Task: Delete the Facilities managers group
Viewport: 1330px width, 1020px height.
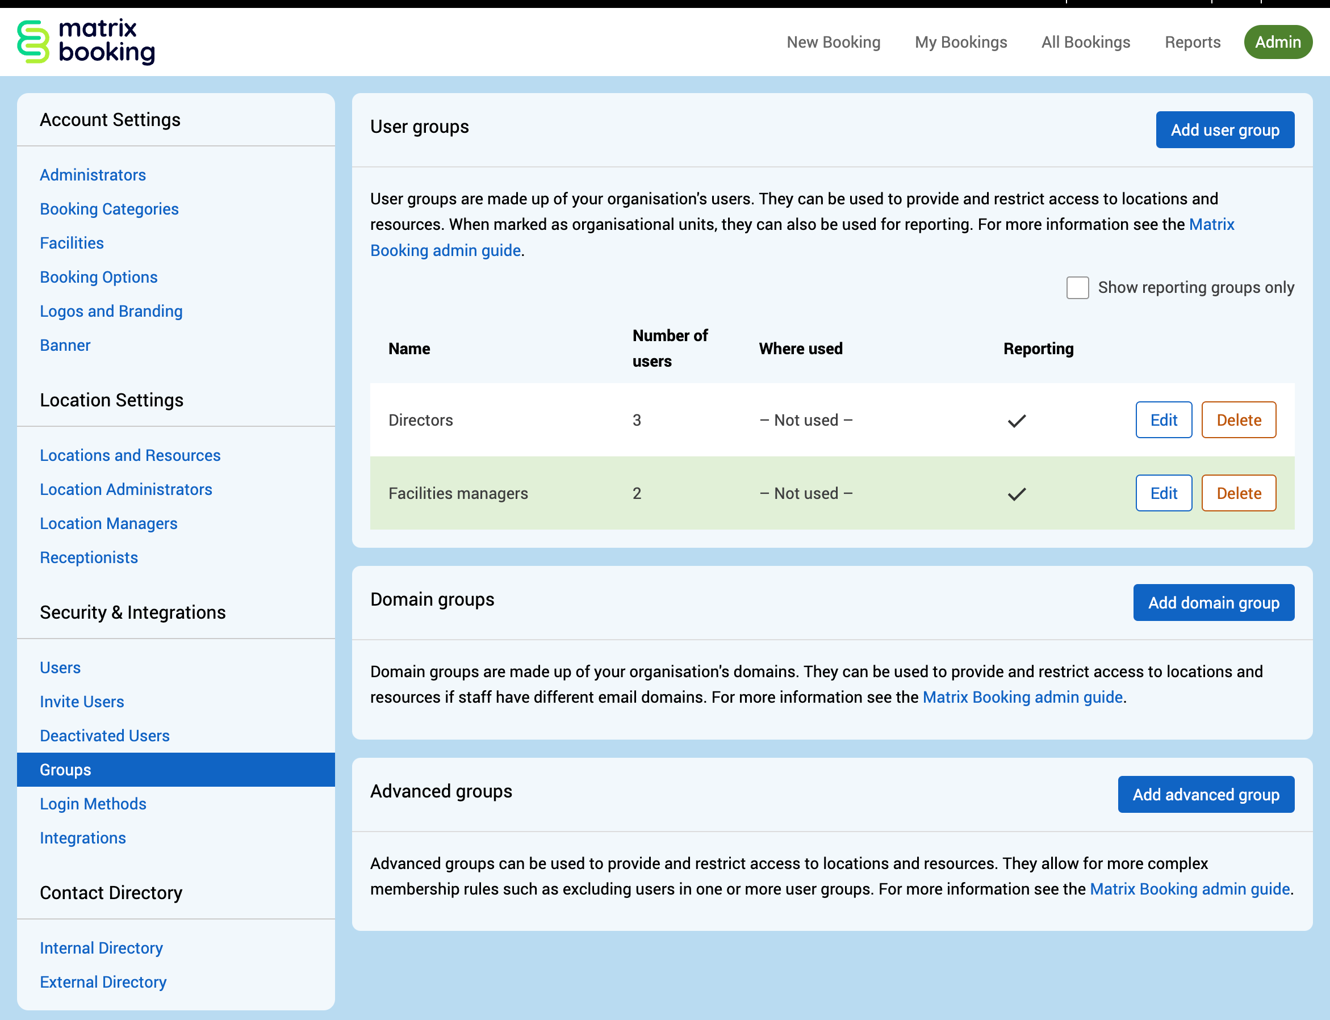Action: click(x=1239, y=494)
